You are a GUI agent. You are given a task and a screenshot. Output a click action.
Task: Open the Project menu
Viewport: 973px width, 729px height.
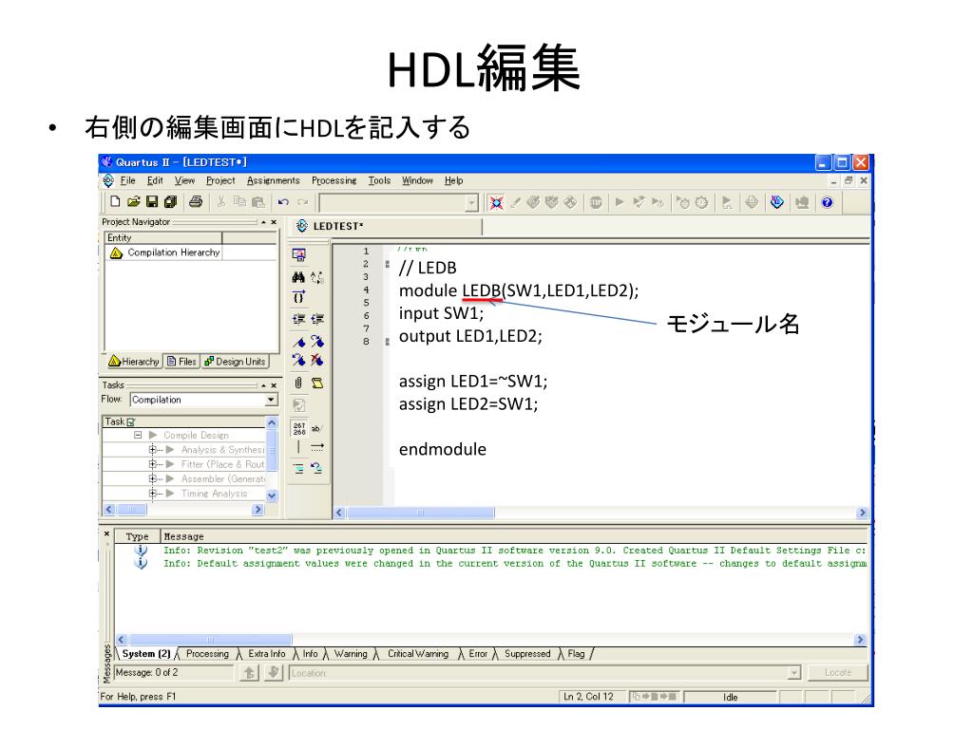coord(220,180)
